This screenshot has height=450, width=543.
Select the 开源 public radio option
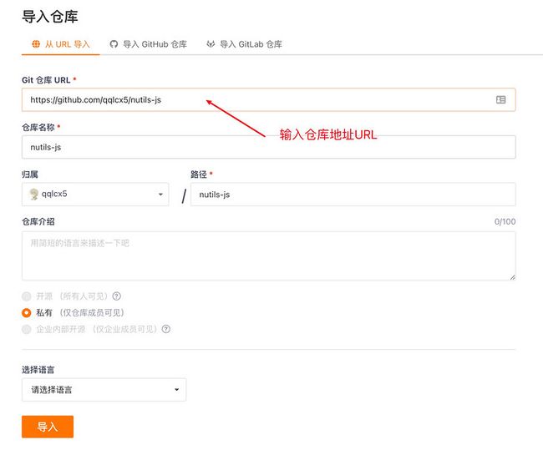pos(27,296)
